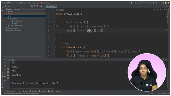Image resolution: width=171 pixels, height=96 pixels.
Task: Print the console output
Action: point(8,75)
